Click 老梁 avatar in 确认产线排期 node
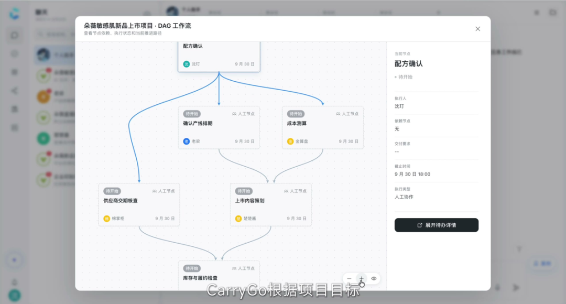 coord(186,141)
